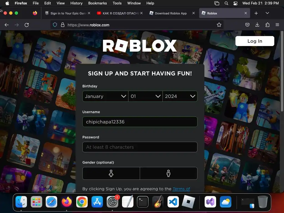Launch Roblox app from the Dock
The height and width of the screenshot is (213, 284).
188,202
